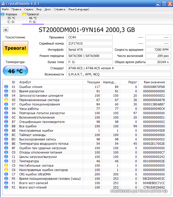Click the blue status icon for Ошибки чтения
The width and height of the screenshot is (173, 197).
[6, 87]
